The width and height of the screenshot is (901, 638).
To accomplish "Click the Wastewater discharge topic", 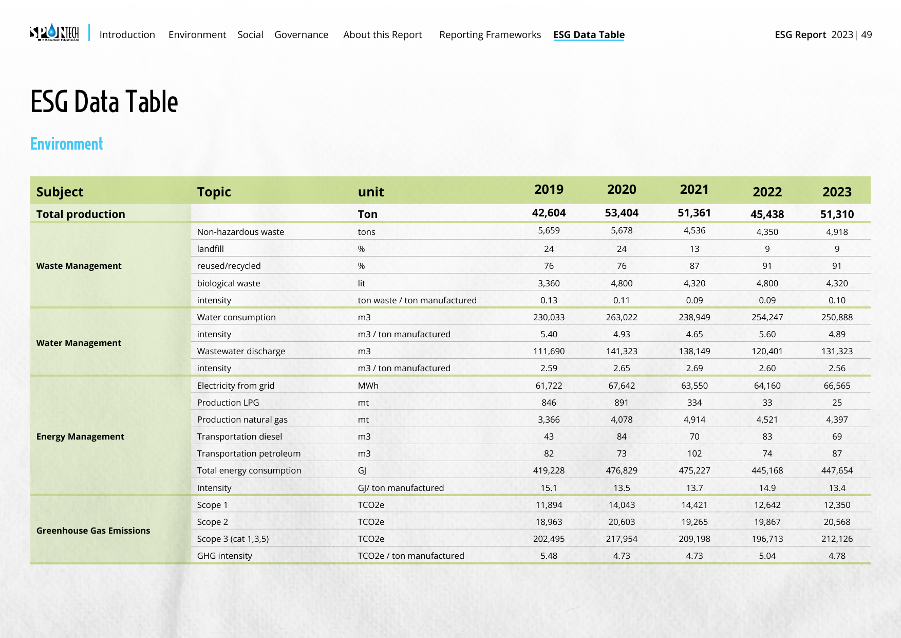I will click(x=241, y=351).
